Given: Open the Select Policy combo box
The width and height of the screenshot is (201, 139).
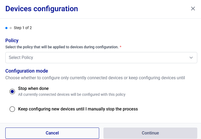Looking at the screenshot, I should 101,58.
